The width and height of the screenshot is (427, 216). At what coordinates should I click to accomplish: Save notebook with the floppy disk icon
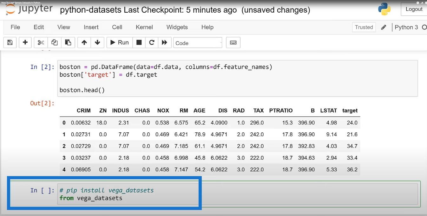coord(10,42)
